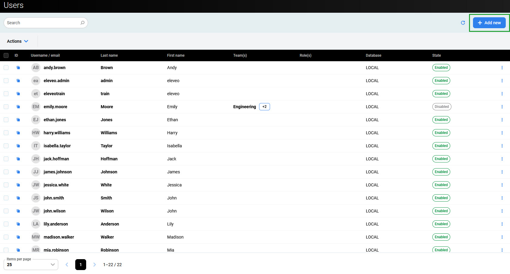The width and height of the screenshot is (510, 274).
Task: Open three-dot menu for john.smith
Action: (x=502, y=198)
